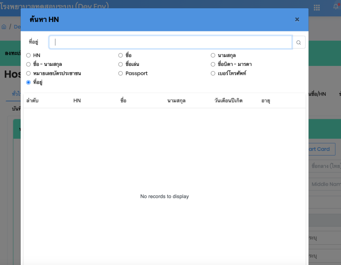The height and width of the screenshot is (265, 341).
Task: Select the ชื่อบิดา - มารดา radio option
Action: point(213,64)
